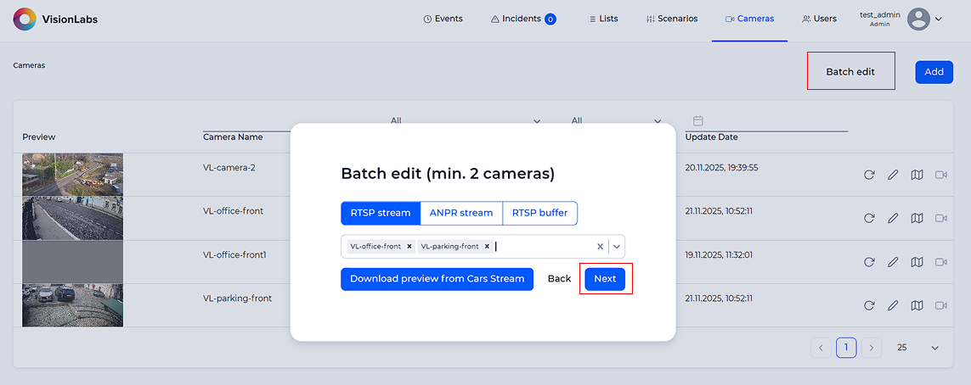Select the RTSP stream tab
The height and width of the screenshot is (385, 971).
click(381, 213)
